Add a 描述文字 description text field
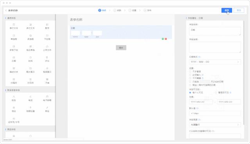 point(14,70)
